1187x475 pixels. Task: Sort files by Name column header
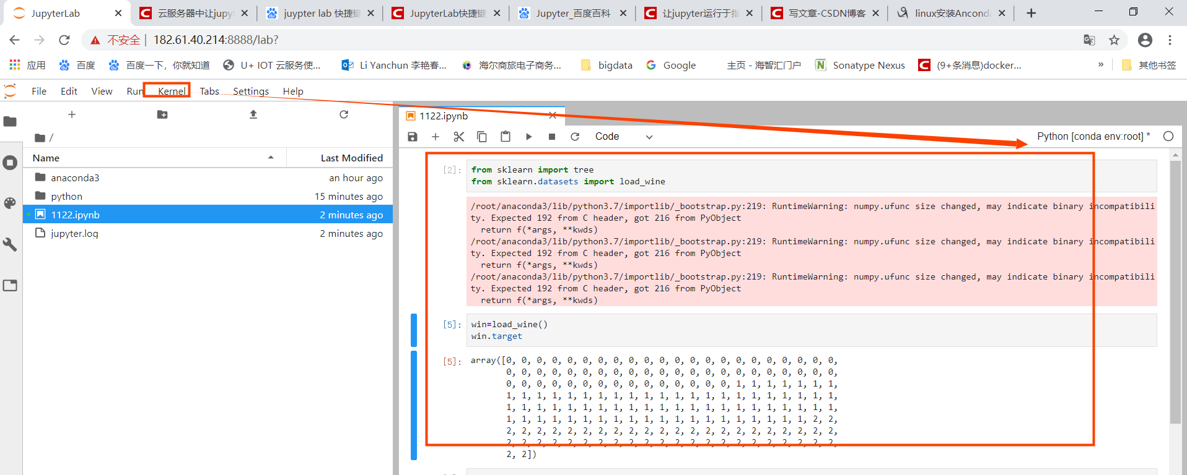[x=155, y=158]
